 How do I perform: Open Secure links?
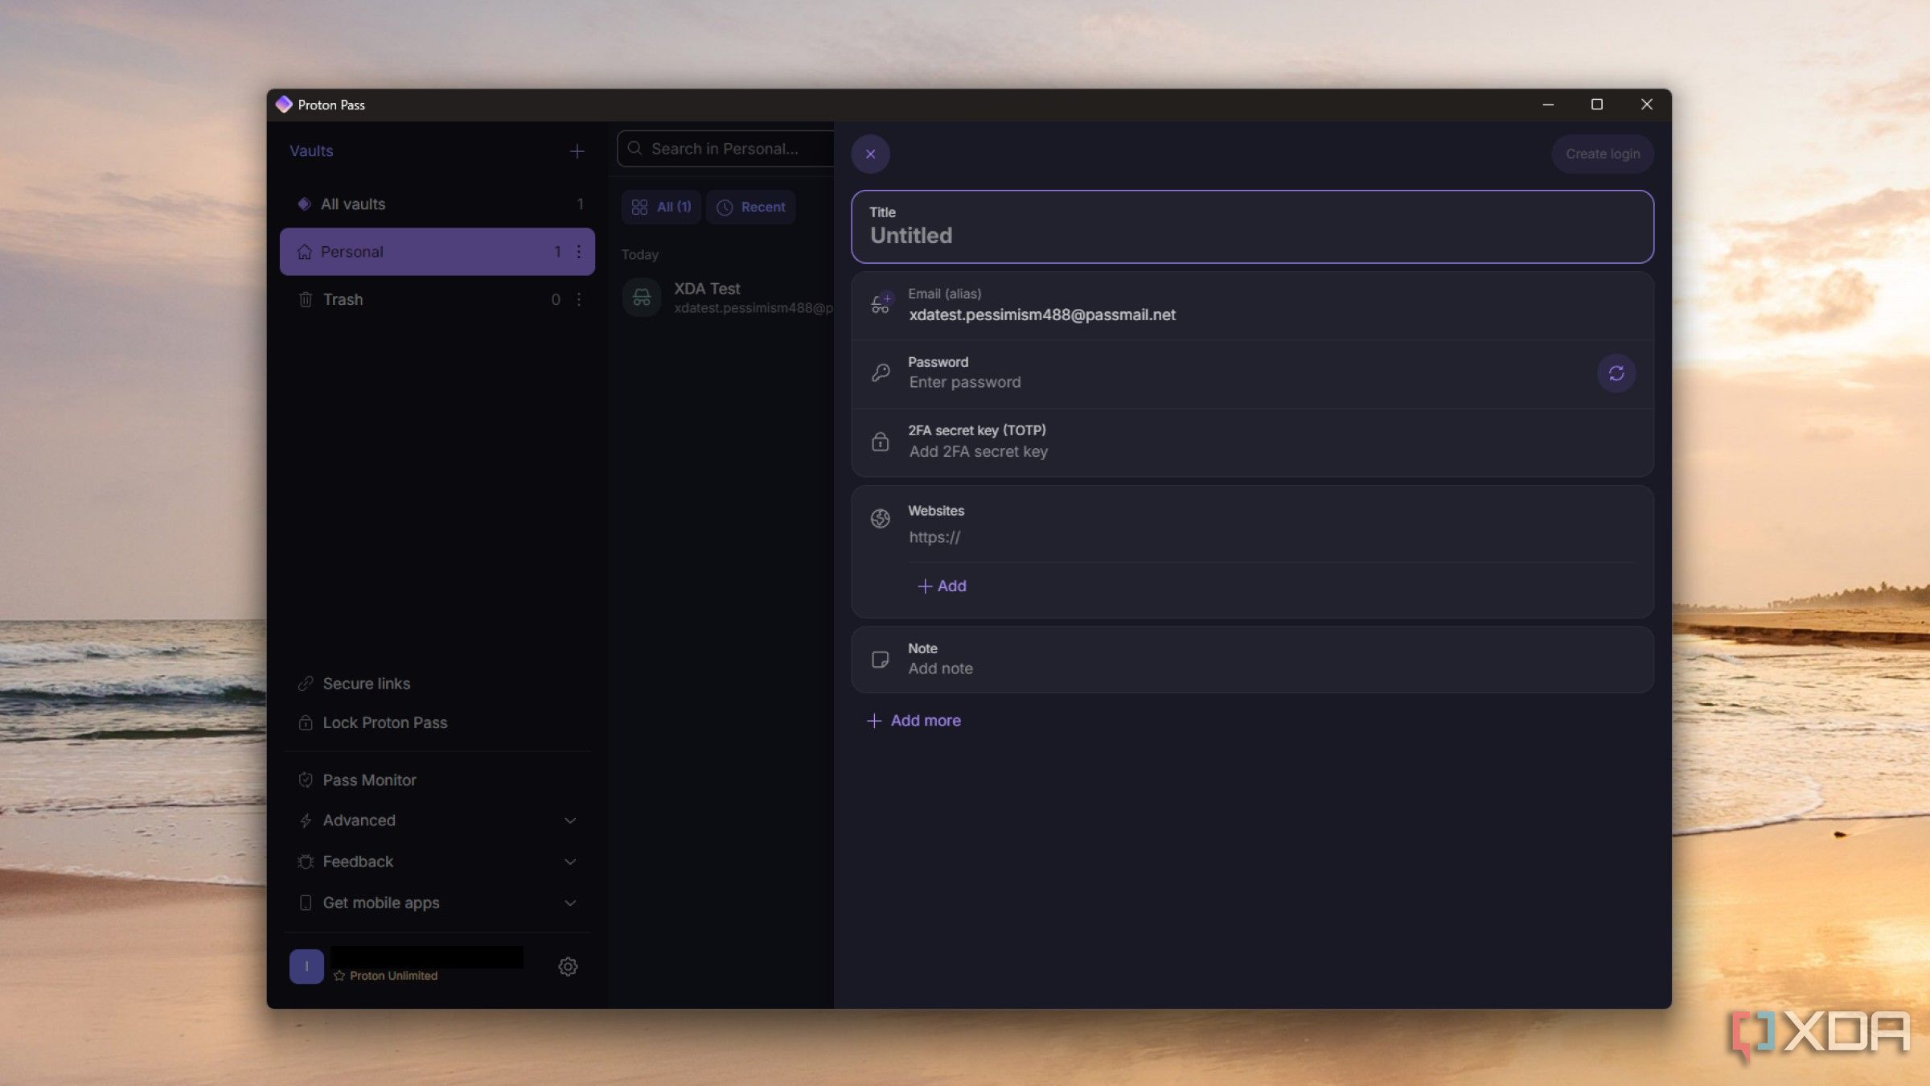tap(437, 684)
